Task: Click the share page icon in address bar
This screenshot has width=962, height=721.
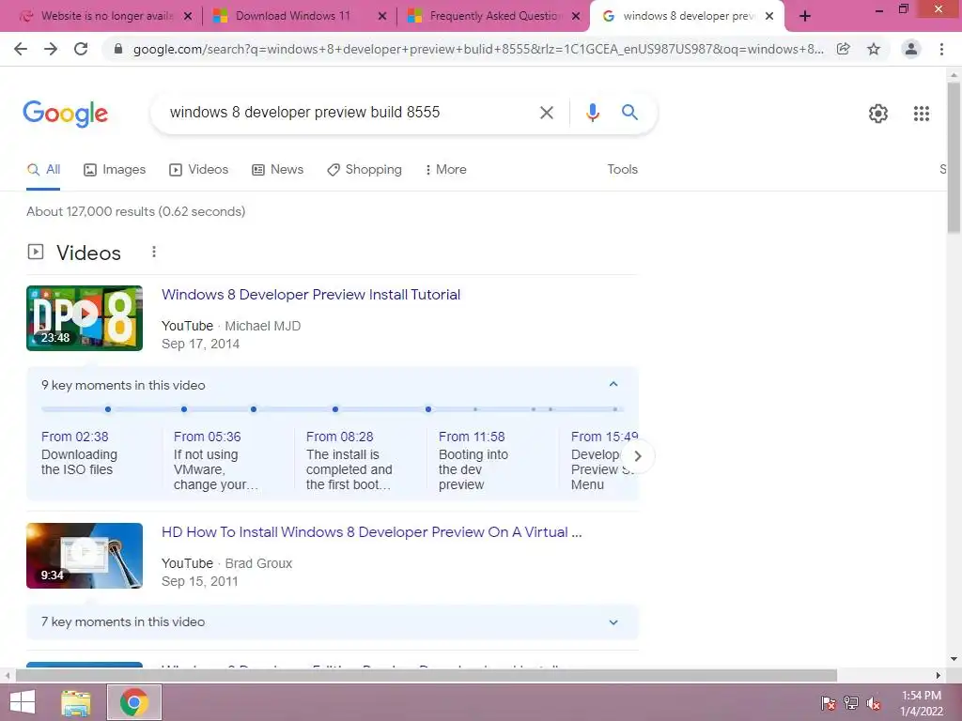Action: [844, 49]
